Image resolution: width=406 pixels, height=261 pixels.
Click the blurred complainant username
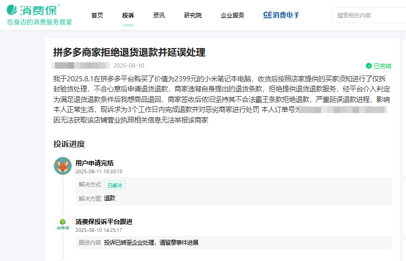point(81,66)
